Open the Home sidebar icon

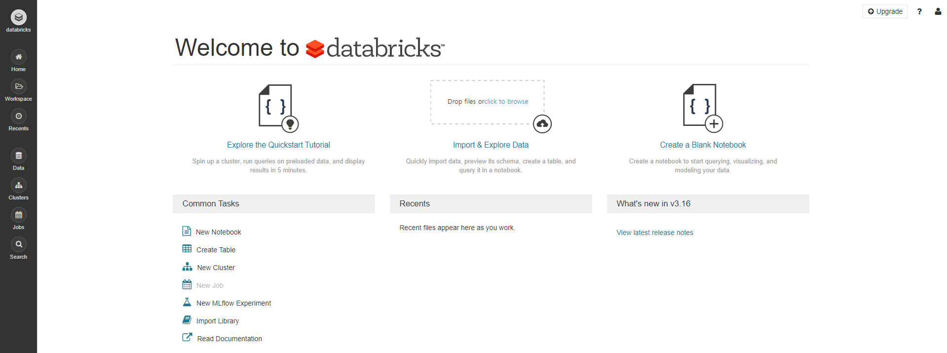click(18, 57)
